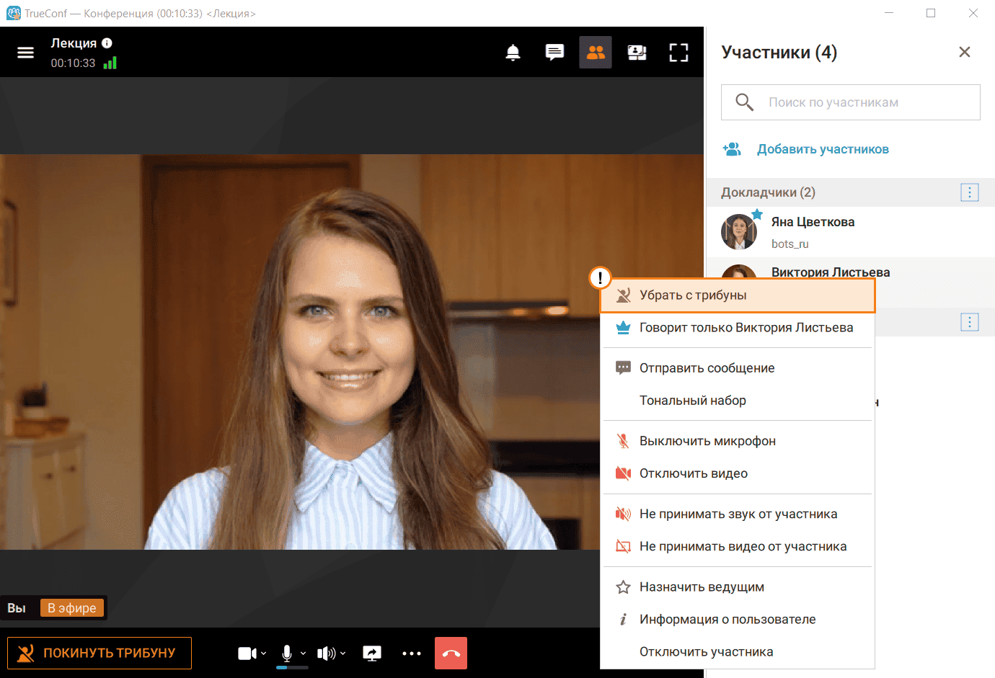The height and width of the screenshot is (678, 995).
Task: Choose Убрать с трибуны menu item
Action: 738,295
